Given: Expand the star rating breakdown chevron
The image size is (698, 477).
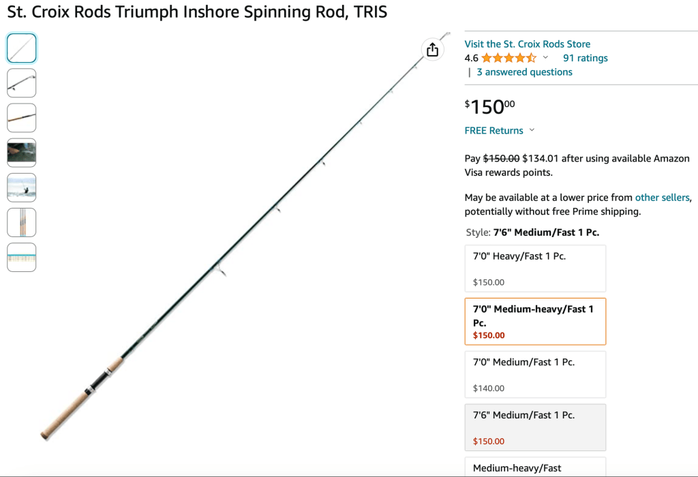Looking at the screenshot, I should (x=545, y=58).
